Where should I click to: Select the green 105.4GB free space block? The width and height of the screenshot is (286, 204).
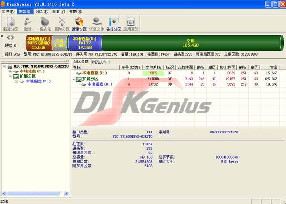tap(191, 43)
